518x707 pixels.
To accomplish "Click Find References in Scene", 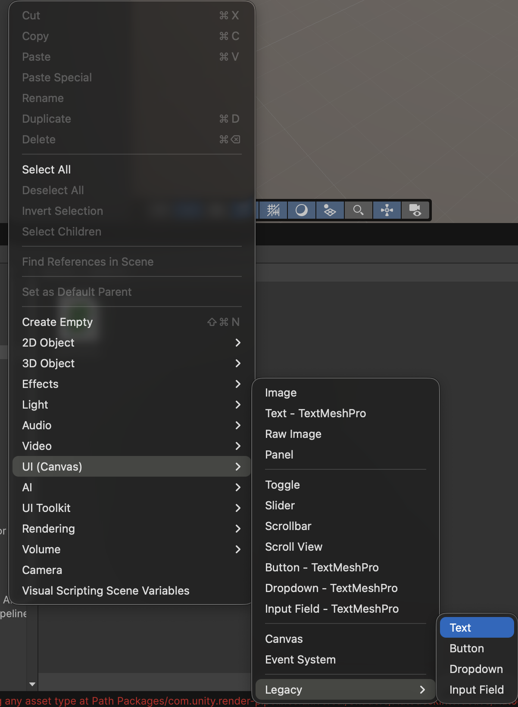I will tap(131, 262).
